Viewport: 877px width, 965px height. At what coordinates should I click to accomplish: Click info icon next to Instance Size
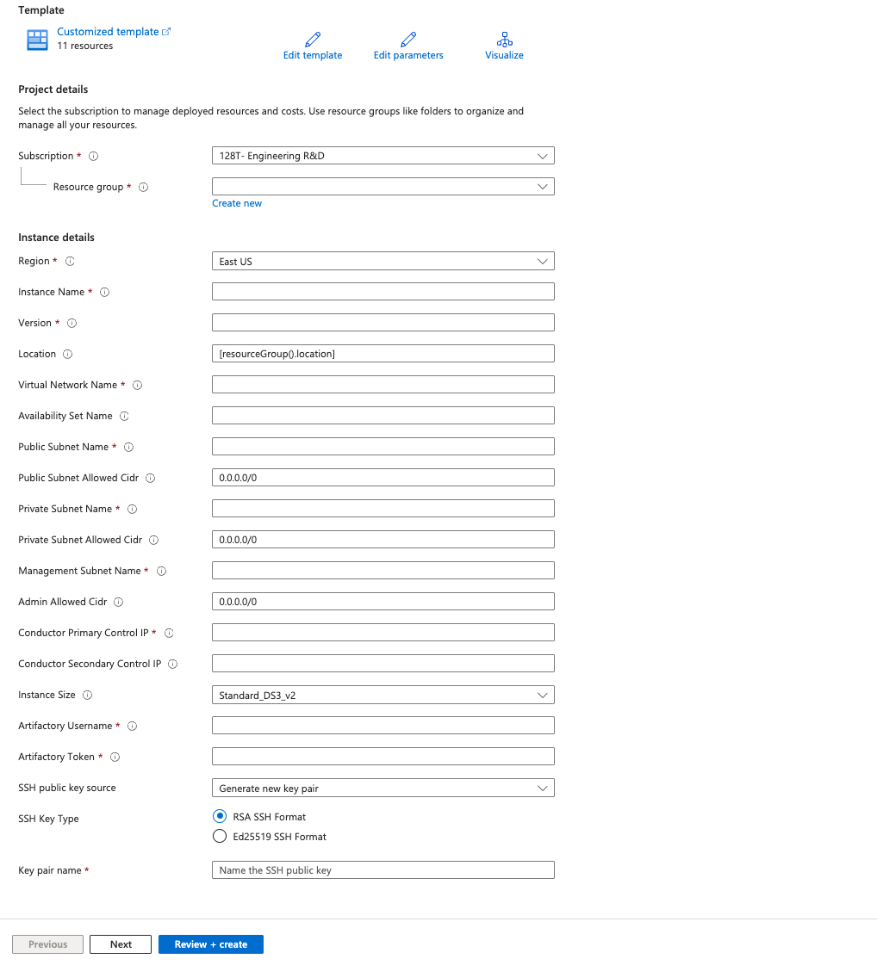pyautogui.click(x=87, y=696)
